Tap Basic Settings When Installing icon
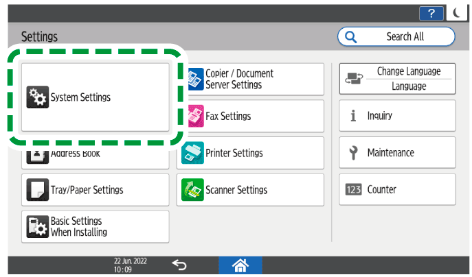This screenshot has height=277, width=472. pyautogui.click(x=37, y=227)
